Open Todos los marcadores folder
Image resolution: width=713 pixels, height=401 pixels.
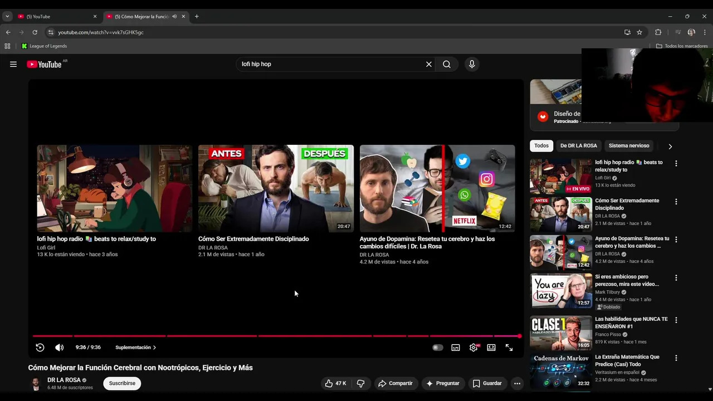click(682, 46)
